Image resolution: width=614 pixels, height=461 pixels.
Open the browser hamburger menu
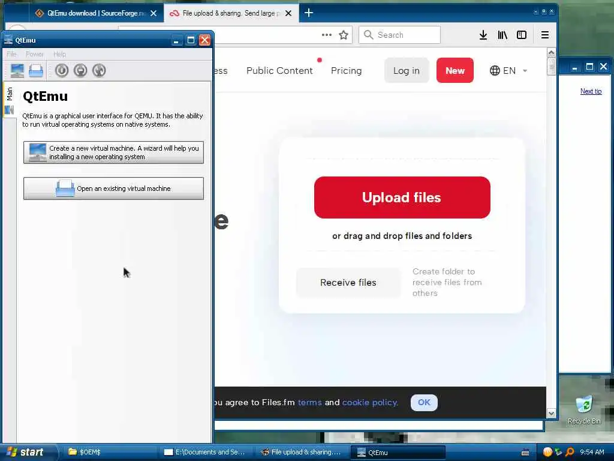(x=544, y=35)
